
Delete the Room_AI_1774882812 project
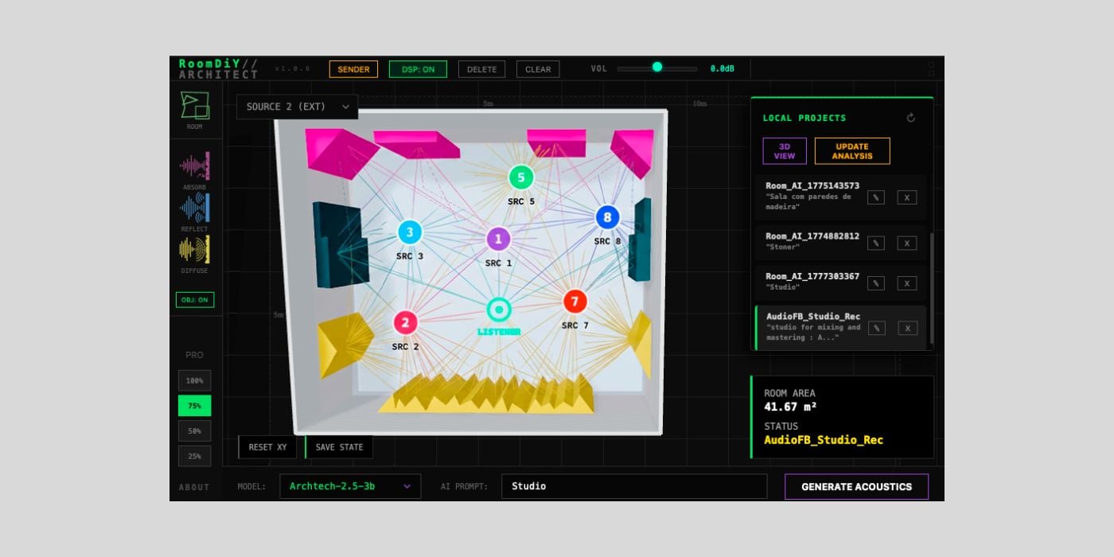pyautogui.click(x=906, y=243)
